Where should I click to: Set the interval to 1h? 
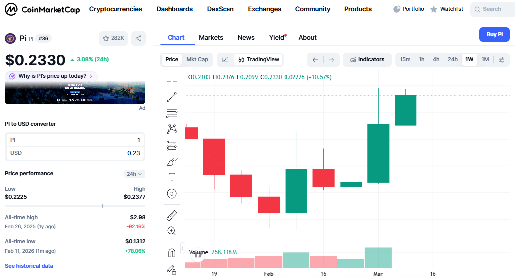[422, 60]
